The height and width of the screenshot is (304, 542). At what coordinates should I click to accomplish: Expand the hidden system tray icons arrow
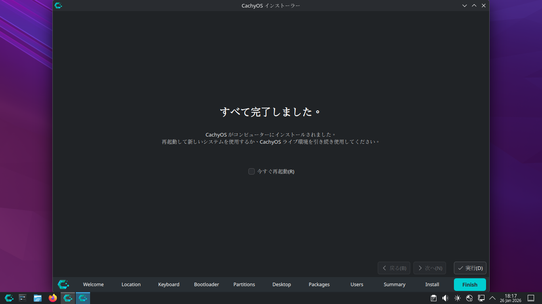pos(492,298)
